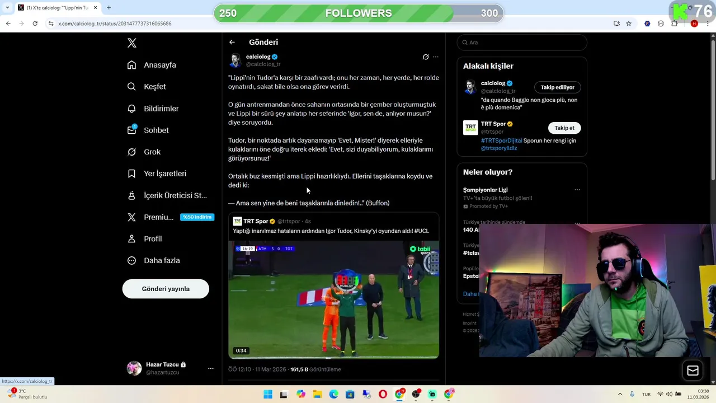Open TRT Spor name in quoted post
This screenshot has width=716, height=403.
(256, 221)
